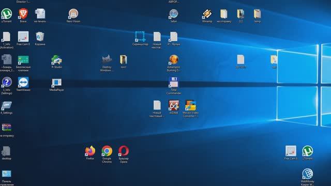
Task: Select the «IP - Ярлык» shortcut icon
Action: (174, 37)
